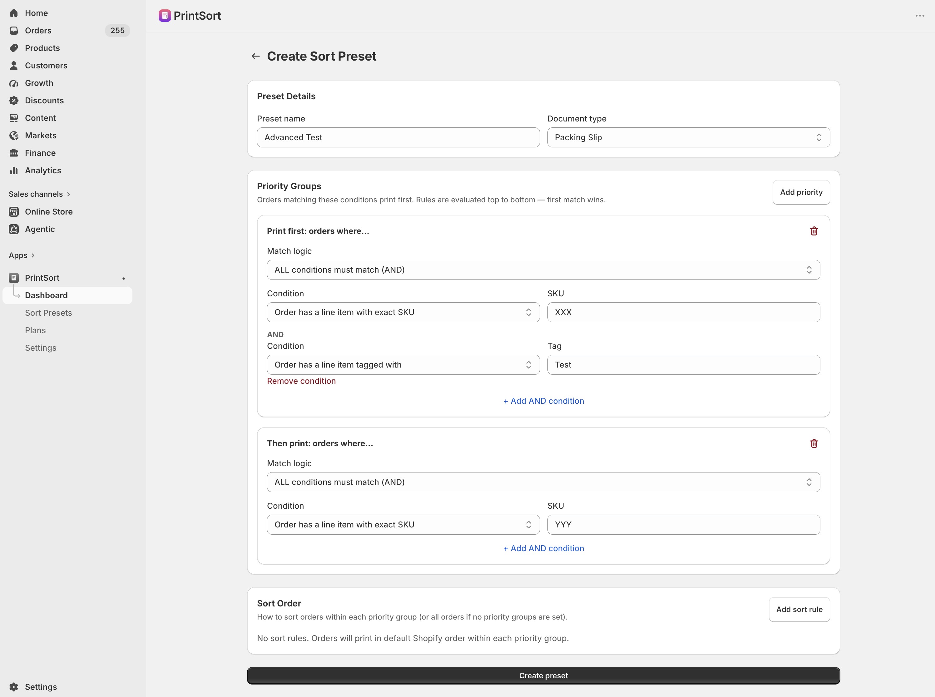This screenshot has height=697, width=935.
Task: Click the Orders count badge 255
Action: 117,30
